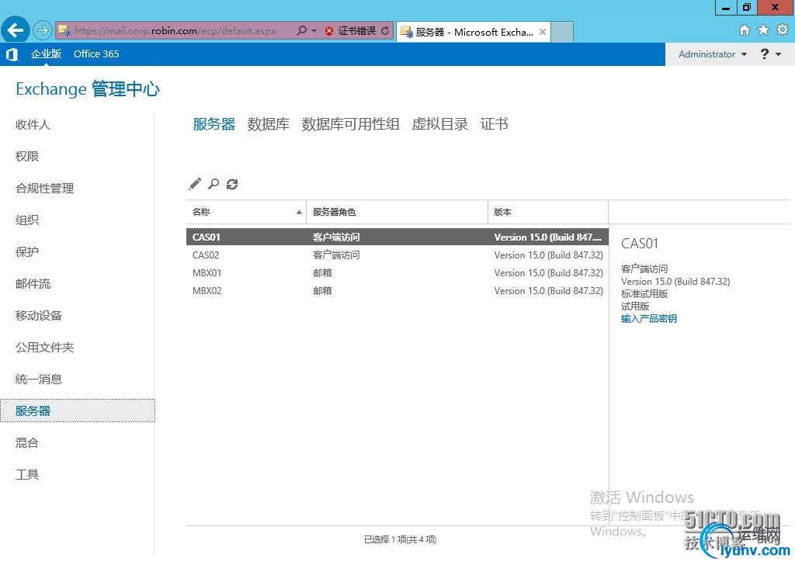Screen dimensions: 795x565
Task: Open 移动设备 in left navigation
Action: click(x=39, y=315)
